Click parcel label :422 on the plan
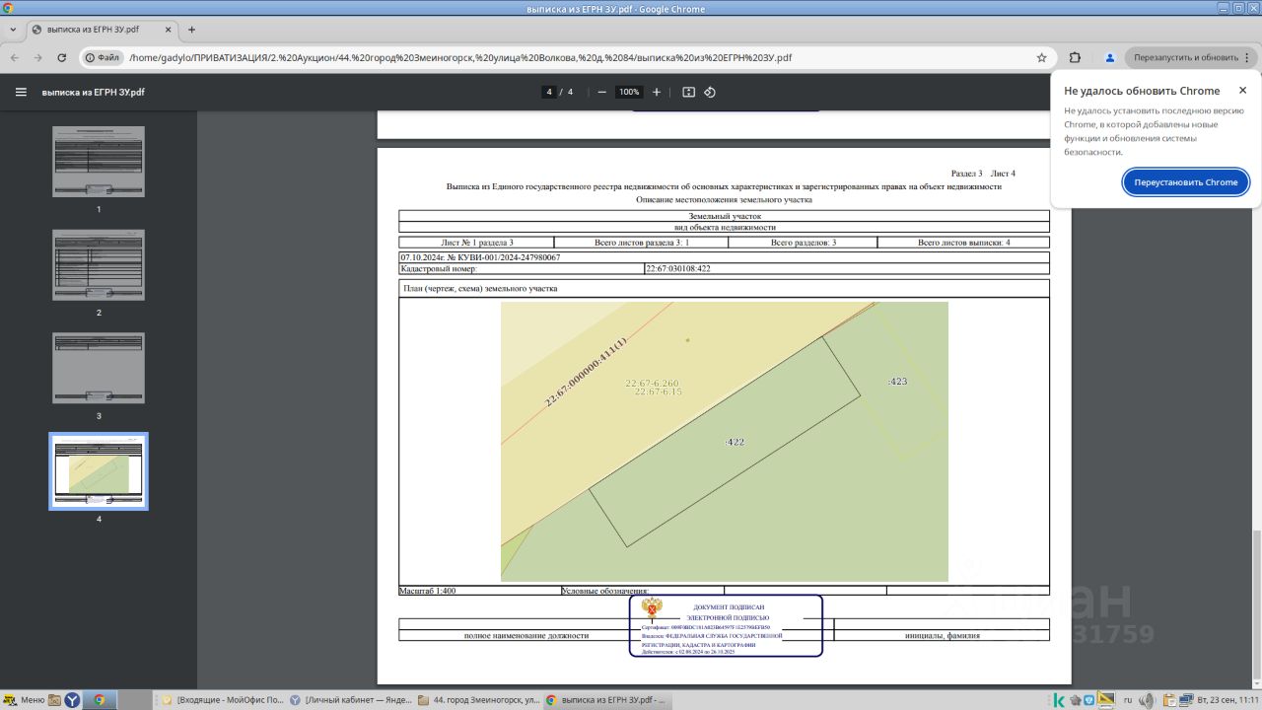Image resolution: width=1262 pixels, height=710 pixels. (735, 442)
